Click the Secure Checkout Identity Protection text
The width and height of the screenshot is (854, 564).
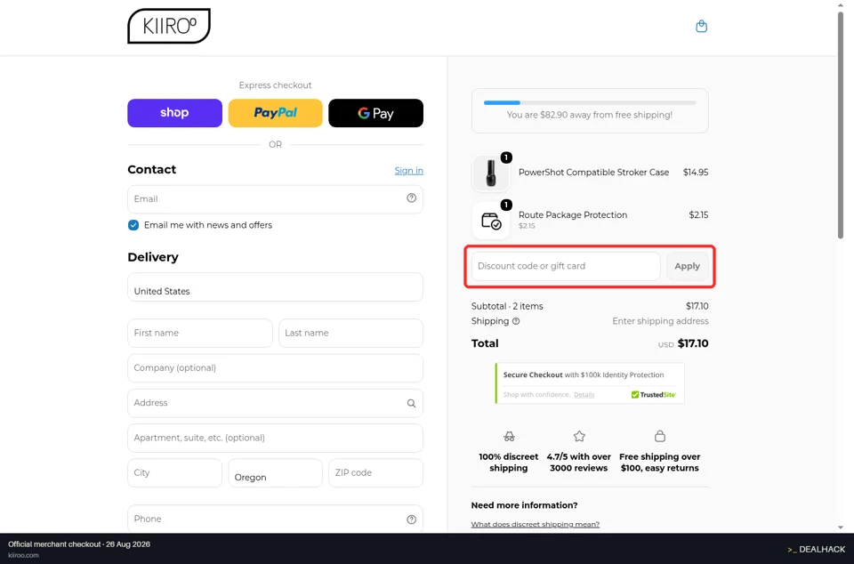click(584, 375)
